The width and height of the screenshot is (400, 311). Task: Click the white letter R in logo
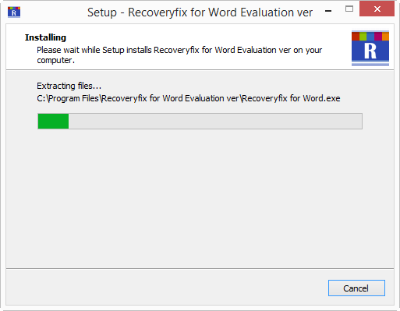tap(370, 51)
